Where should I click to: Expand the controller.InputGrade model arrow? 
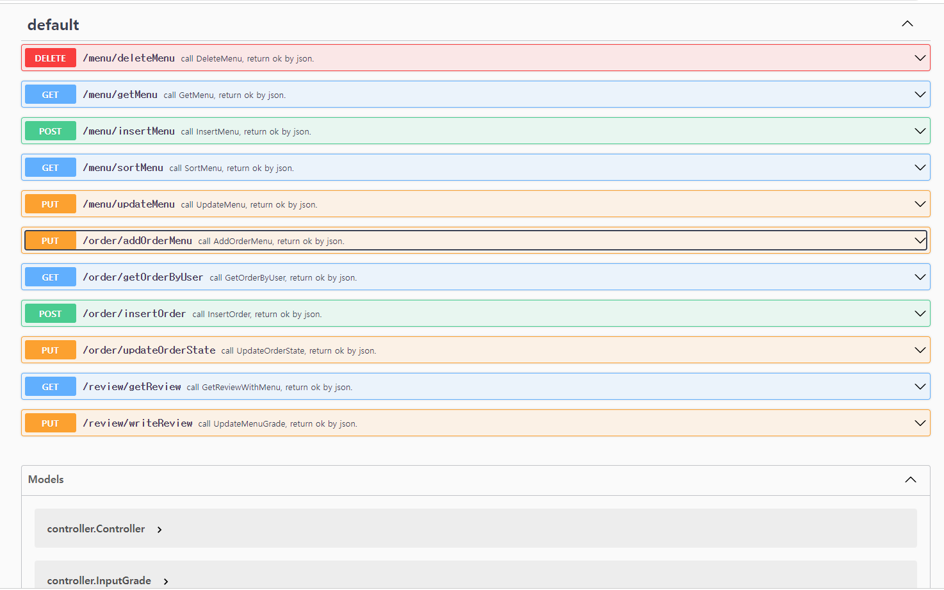pyautogui.click(x=166, y=582)
